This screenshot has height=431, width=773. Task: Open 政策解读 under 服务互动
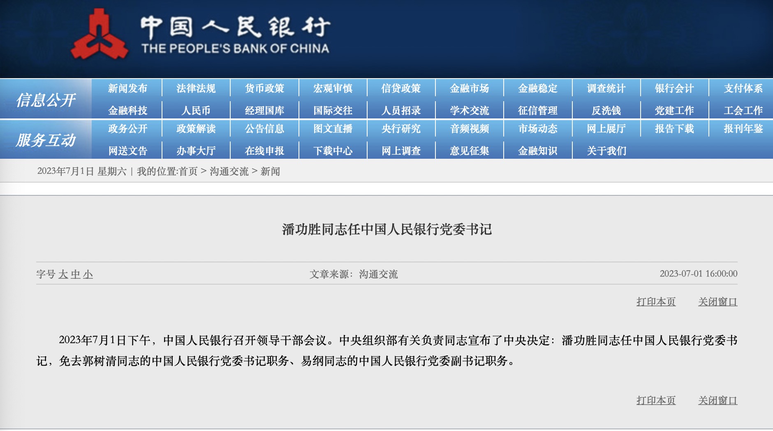[x=196, y=129]
